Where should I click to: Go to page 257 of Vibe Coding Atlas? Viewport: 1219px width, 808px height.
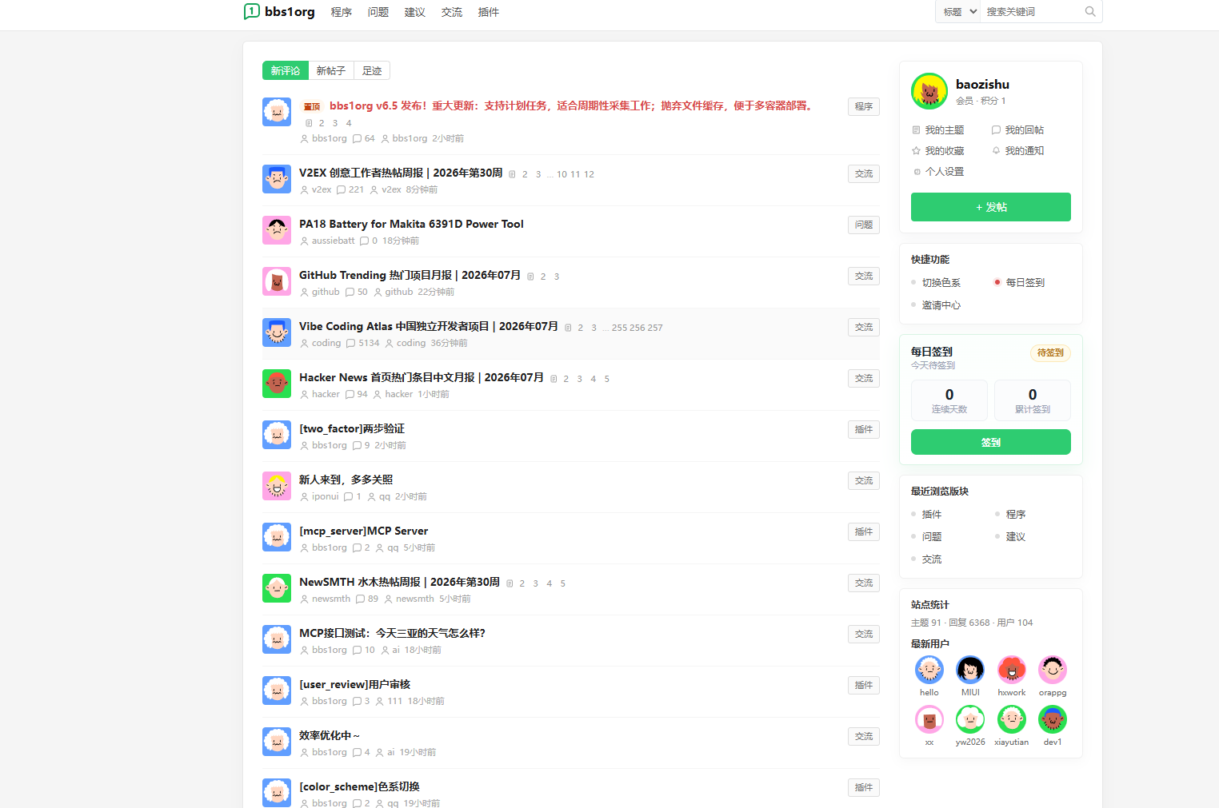[x=655, y=328]
